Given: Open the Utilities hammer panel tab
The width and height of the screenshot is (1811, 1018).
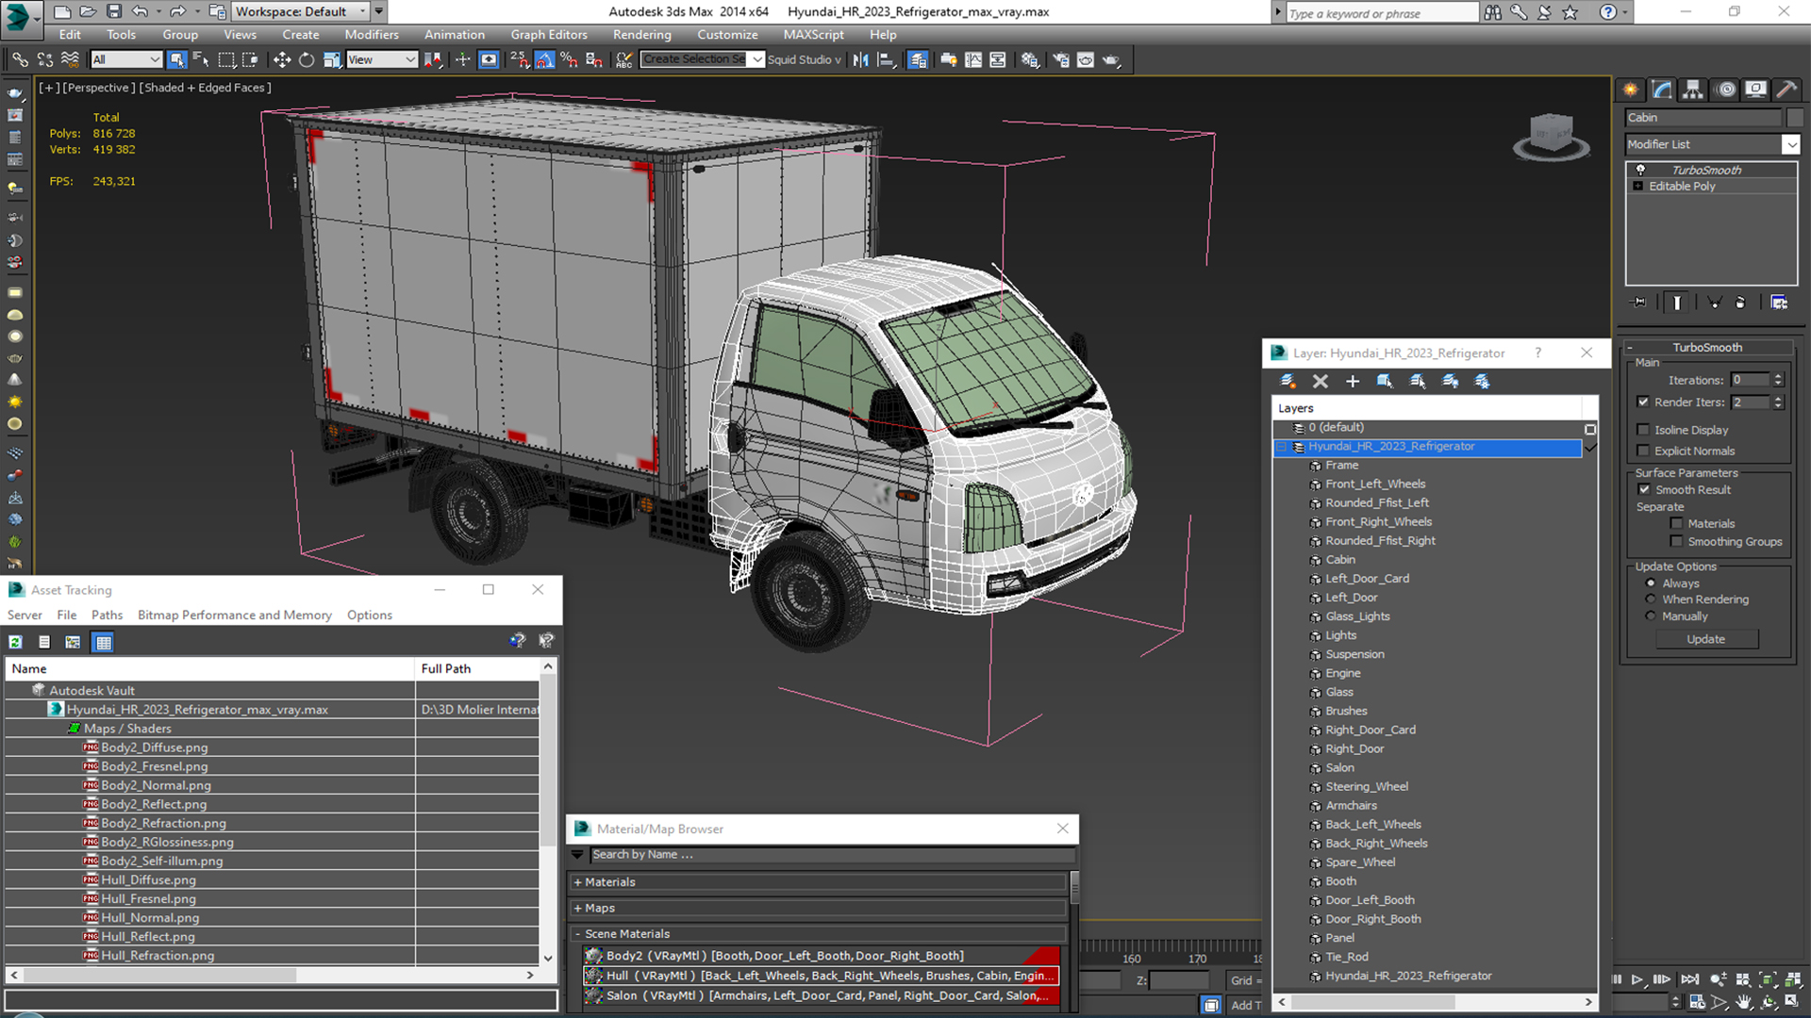Looking at the screenshot, I should tap(1786, 90).
